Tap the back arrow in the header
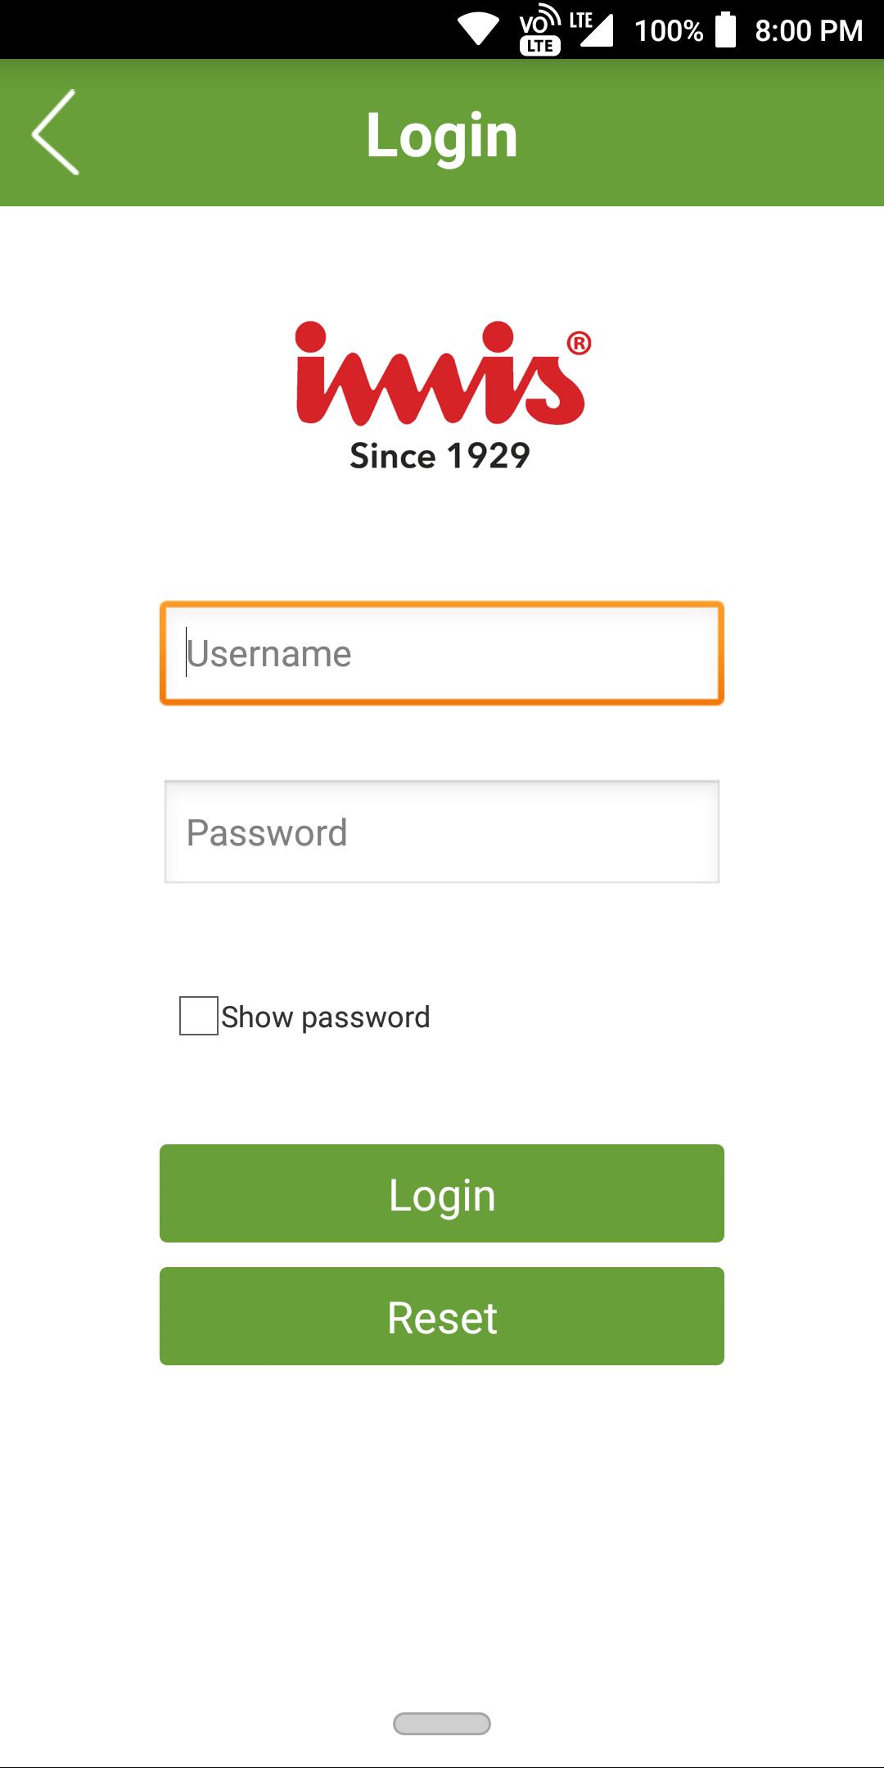The image size is (884, 1768). click(55, 132)
